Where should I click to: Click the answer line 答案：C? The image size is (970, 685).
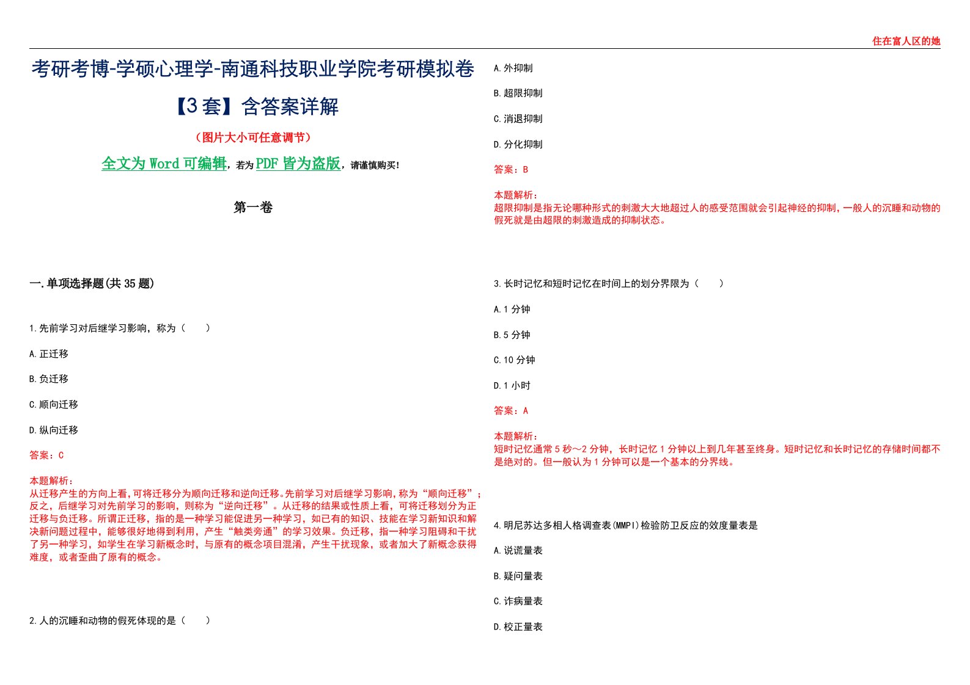coord(46,455)
